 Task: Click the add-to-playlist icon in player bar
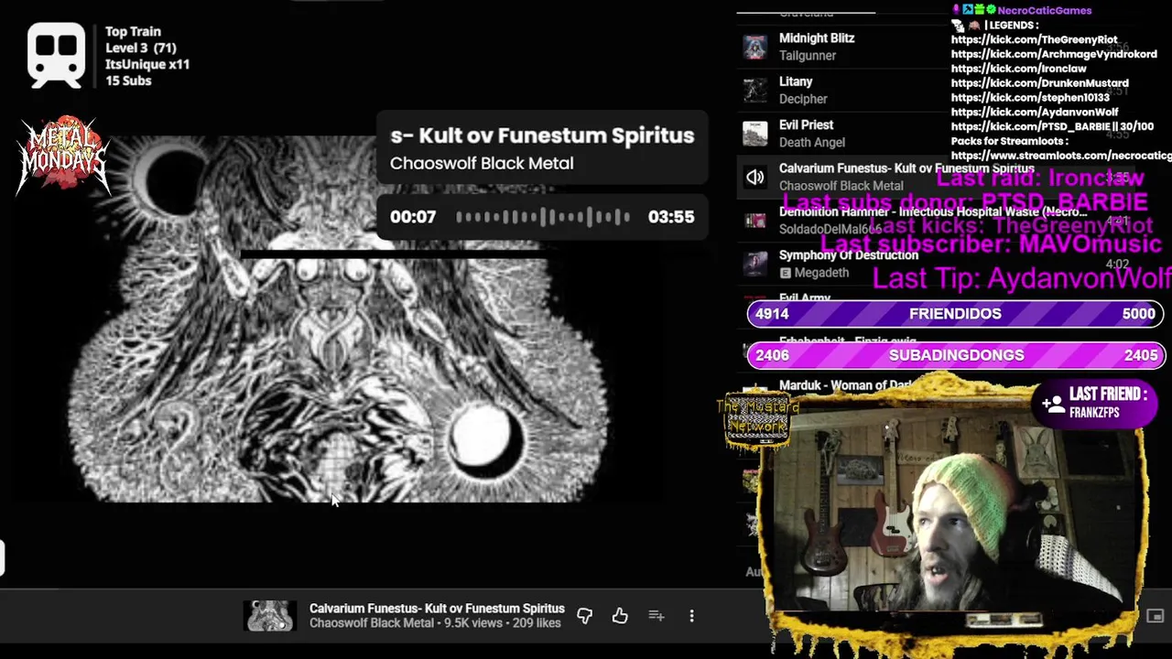(x=657, y=616)
